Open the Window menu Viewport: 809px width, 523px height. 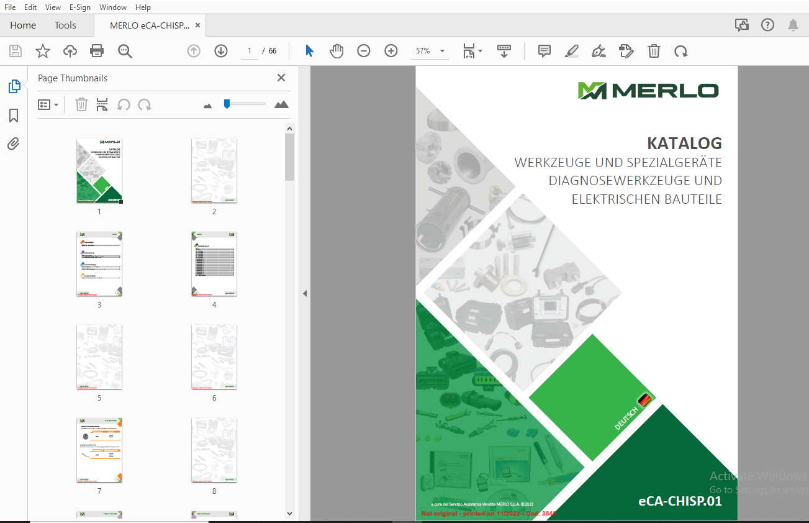pyautogui.click(x=113, y=7)
